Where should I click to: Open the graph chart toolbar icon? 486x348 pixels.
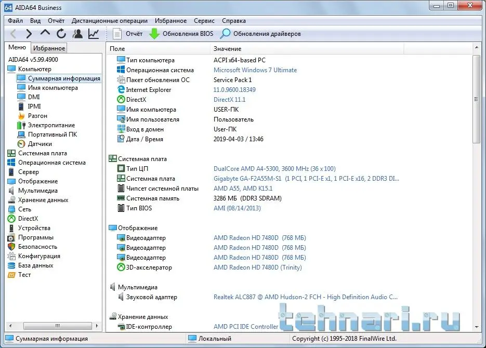(x=94, y=34)
